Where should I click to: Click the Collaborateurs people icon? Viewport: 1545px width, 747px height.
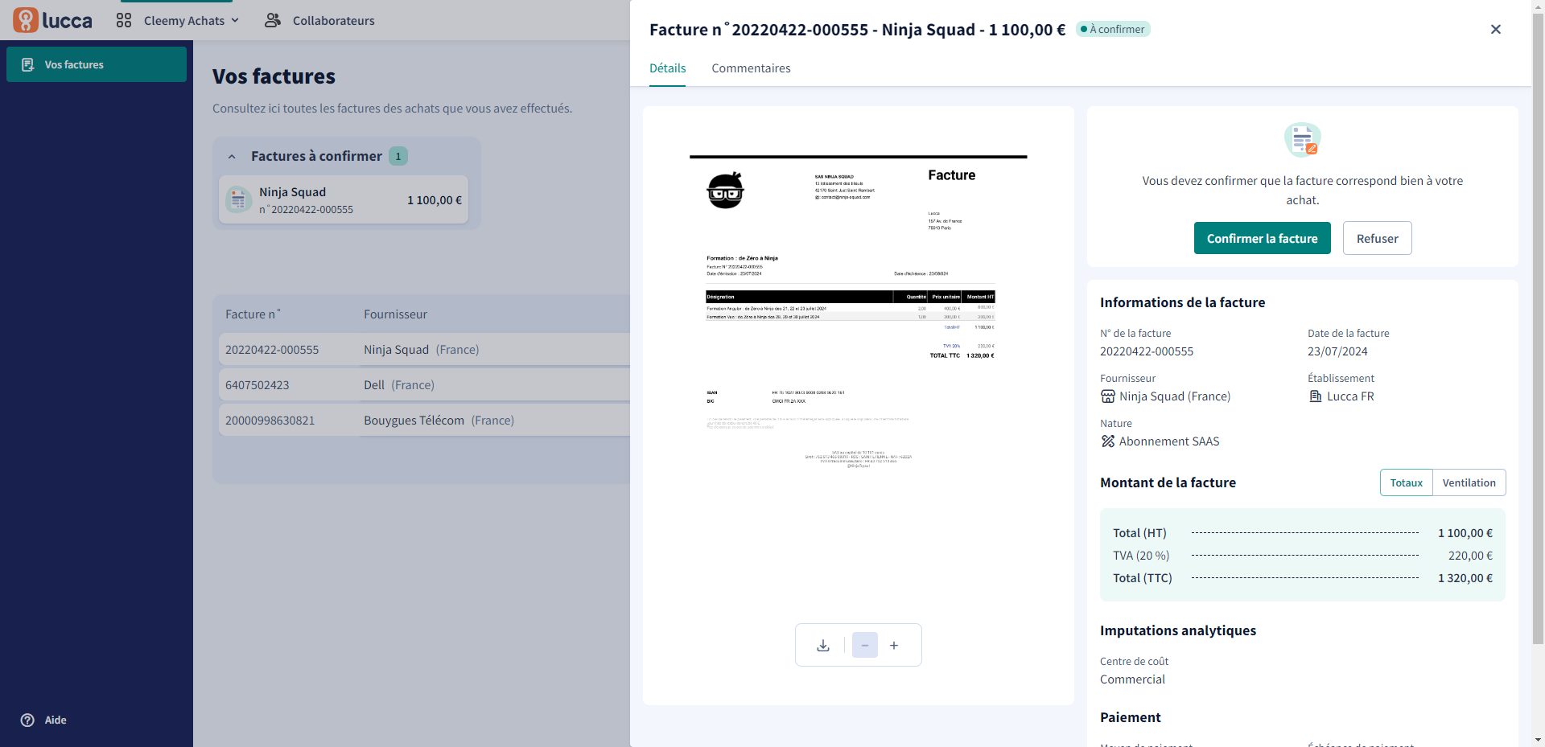pyautogui.click(x=273, y=20)
